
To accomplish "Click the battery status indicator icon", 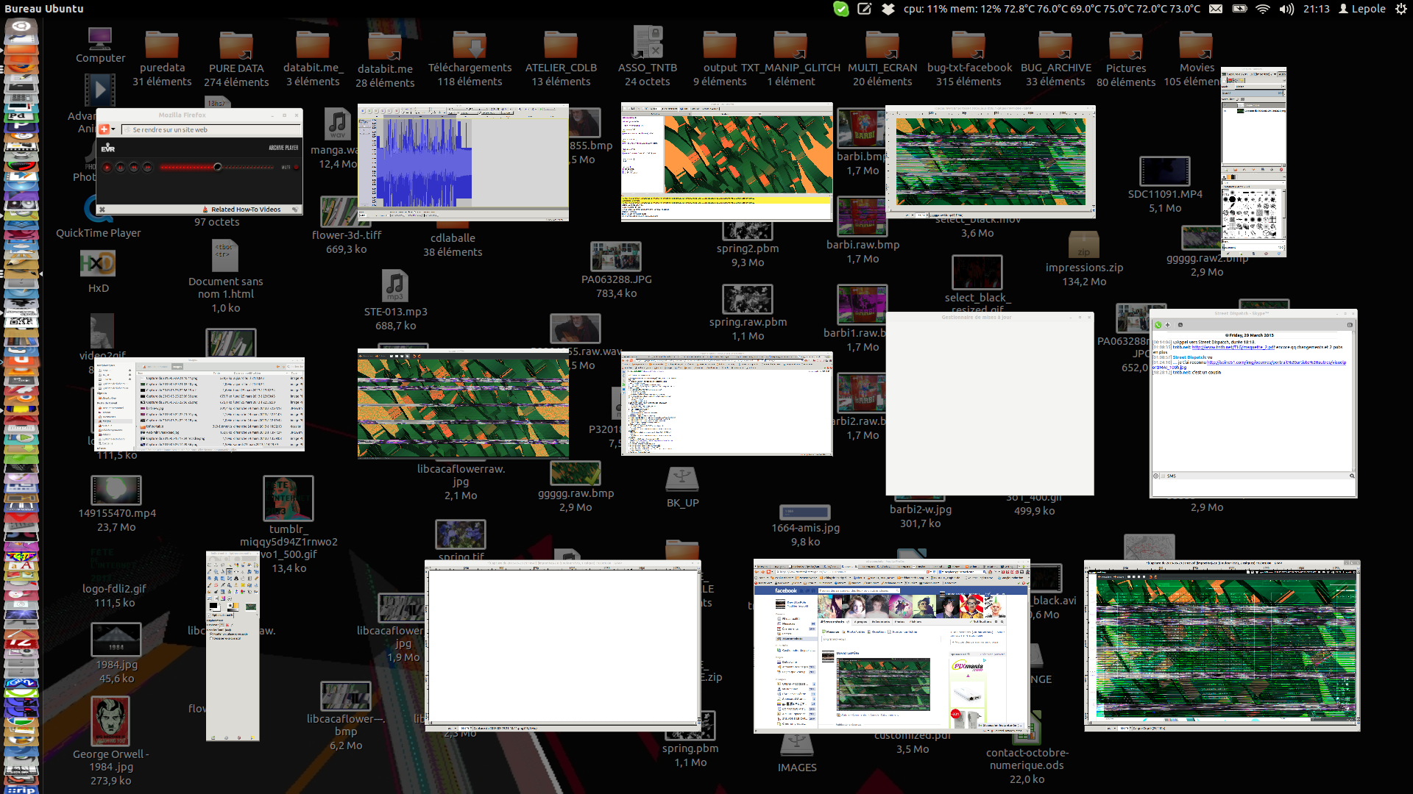I will point(1239,9).
